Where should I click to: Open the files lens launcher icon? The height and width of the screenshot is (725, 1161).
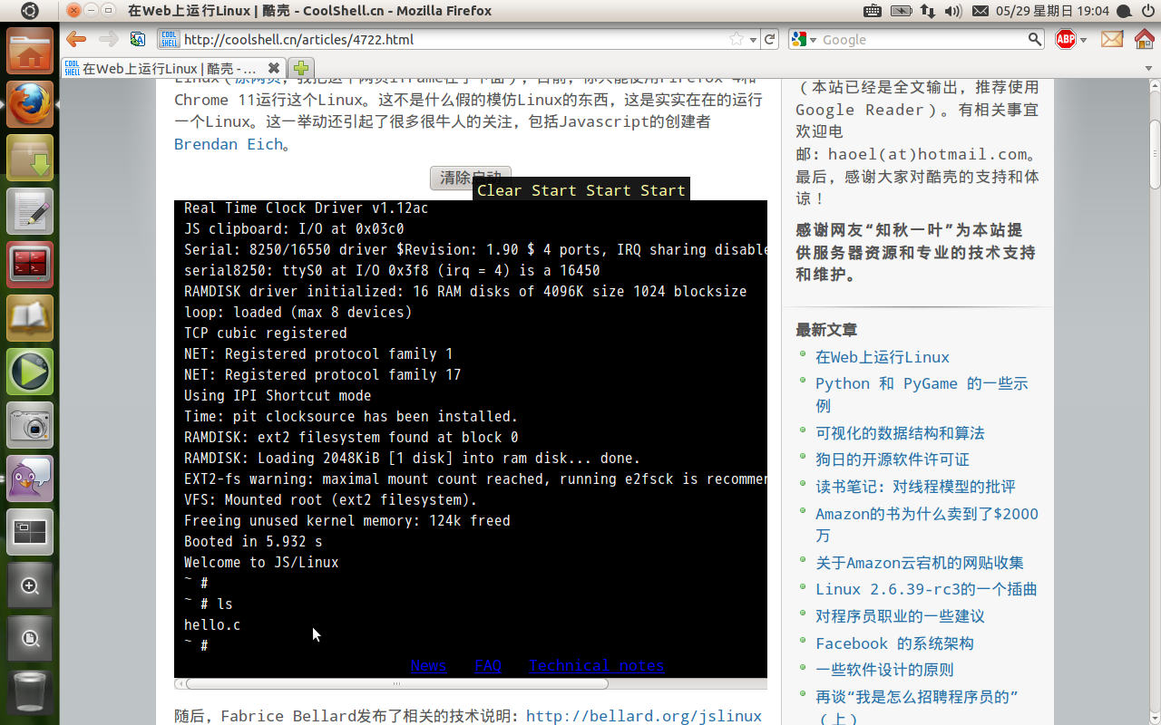click(x=30, y=639)
